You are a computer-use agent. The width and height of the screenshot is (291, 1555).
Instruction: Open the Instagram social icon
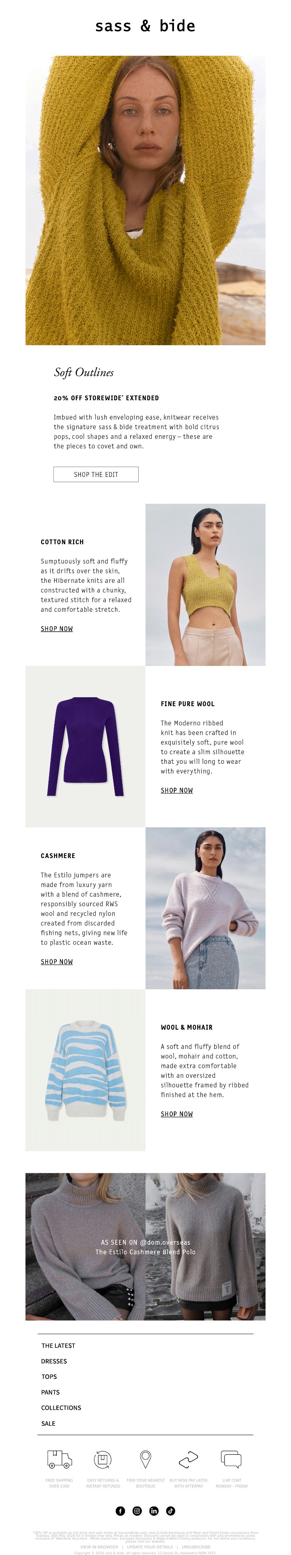pyautogui.click(x=137, y=1511)
